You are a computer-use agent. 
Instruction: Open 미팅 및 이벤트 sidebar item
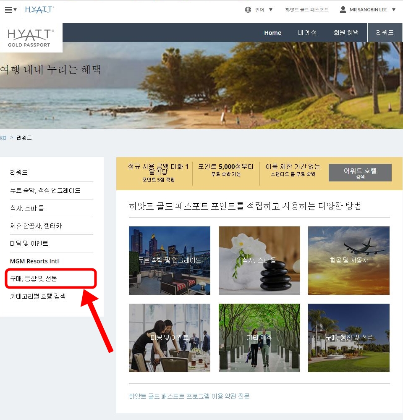(x=29, y=244)
